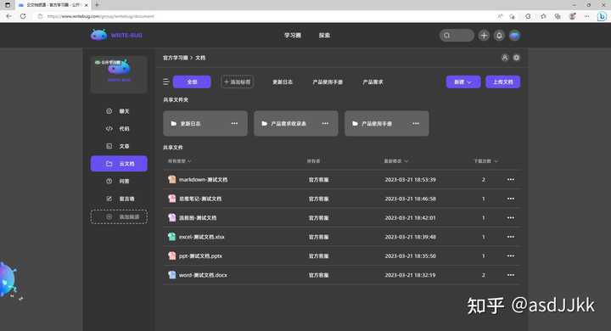Go back with browser back arrow
The height and width of the screenshot is (331, 611).
click(x=9, y=16)
